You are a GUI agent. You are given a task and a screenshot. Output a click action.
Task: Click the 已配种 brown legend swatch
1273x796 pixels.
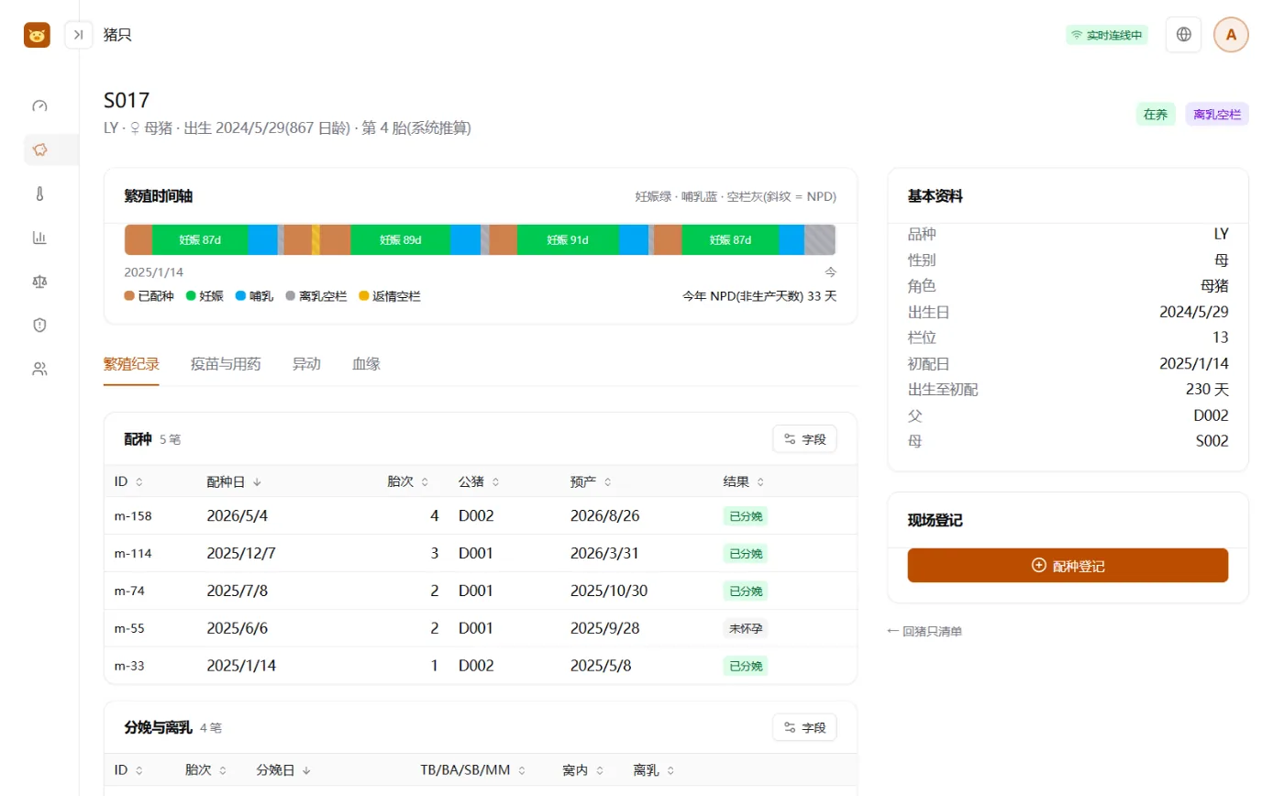coord(129,296)
